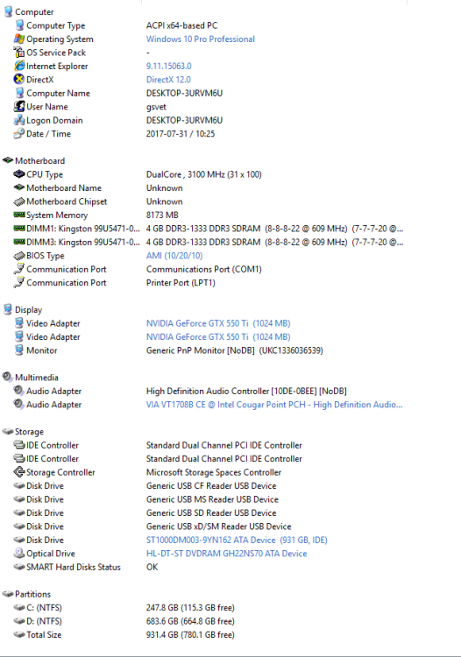Click the Storage section header icon
This screenshot has height=657, width=461.
click(8, 431)
